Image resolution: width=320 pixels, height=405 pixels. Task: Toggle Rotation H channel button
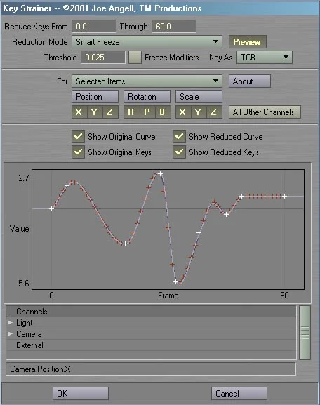pyautogui.click(x=131, y=112)
